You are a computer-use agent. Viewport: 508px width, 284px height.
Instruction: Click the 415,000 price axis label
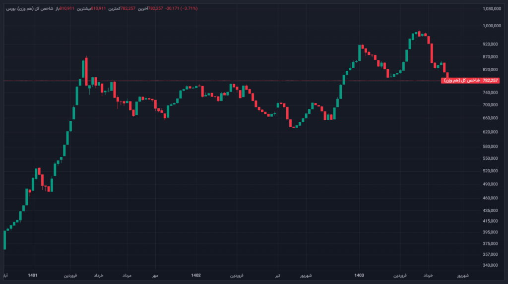490,221
